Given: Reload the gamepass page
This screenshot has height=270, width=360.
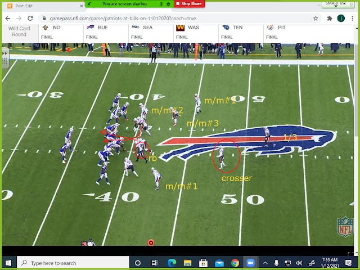Looking at the screenshot, I should point(30,19).
